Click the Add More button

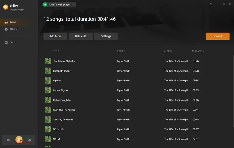click(x=55, y=36)
